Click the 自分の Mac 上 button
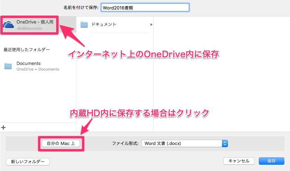Screen dimensions: 290x171 [61, 143]
